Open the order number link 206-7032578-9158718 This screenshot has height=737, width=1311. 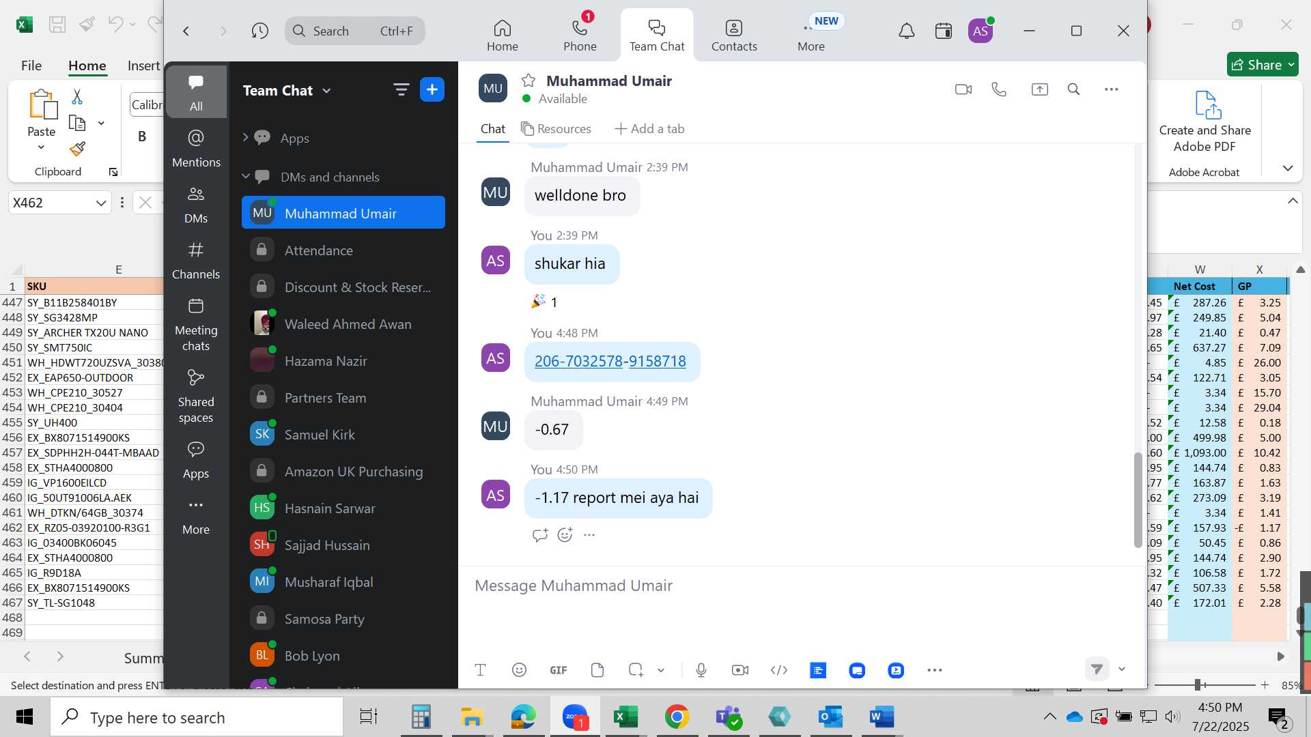pos(610,361)
